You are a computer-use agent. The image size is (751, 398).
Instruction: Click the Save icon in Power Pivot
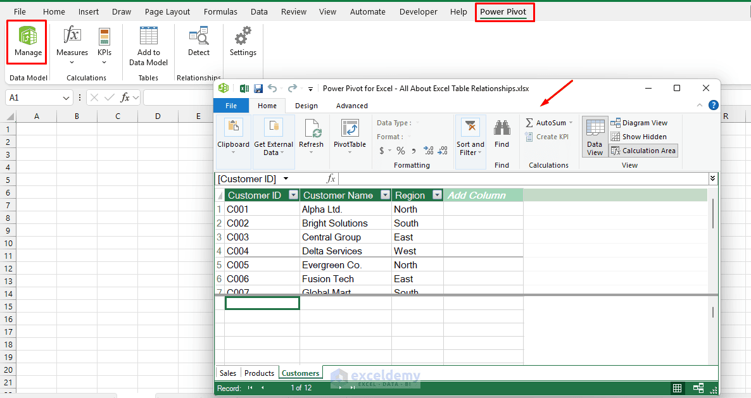click(258, 89)
